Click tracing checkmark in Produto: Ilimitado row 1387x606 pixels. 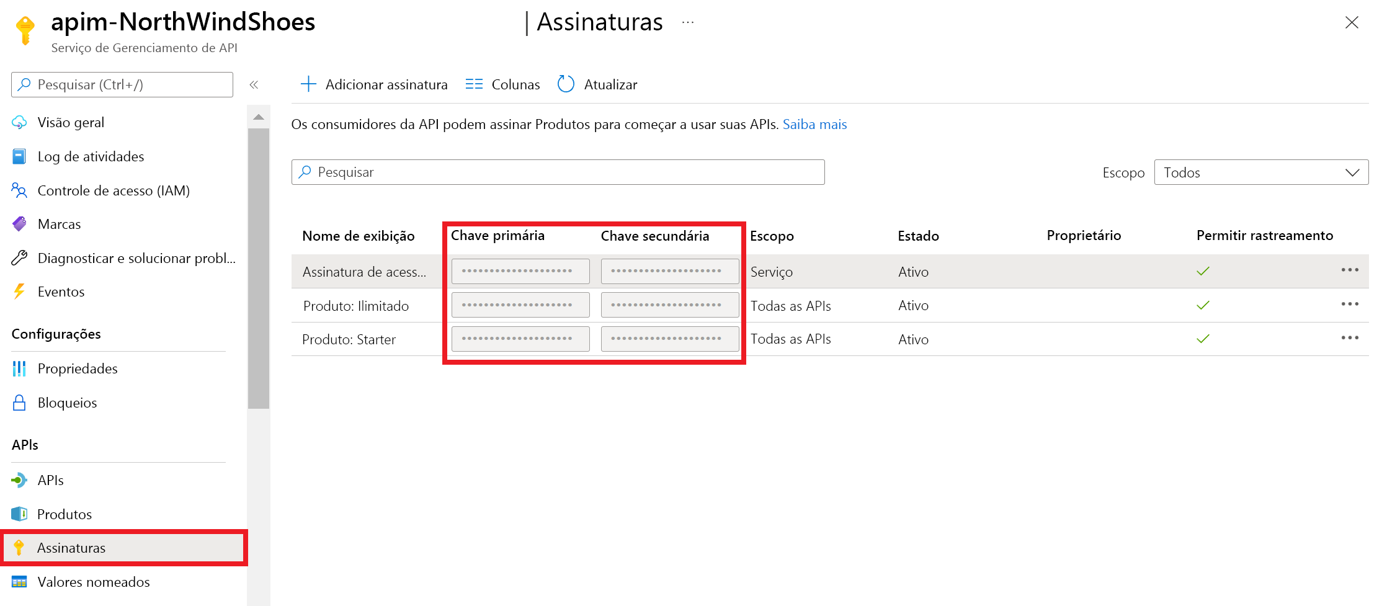[1203, 305]
